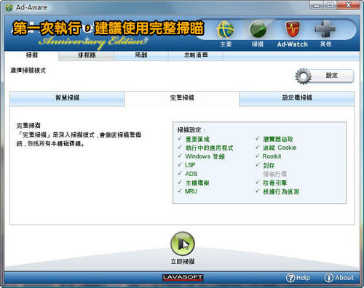Maximize the Ad-Aware window
The image size is (364, 288).
point(330,5)
